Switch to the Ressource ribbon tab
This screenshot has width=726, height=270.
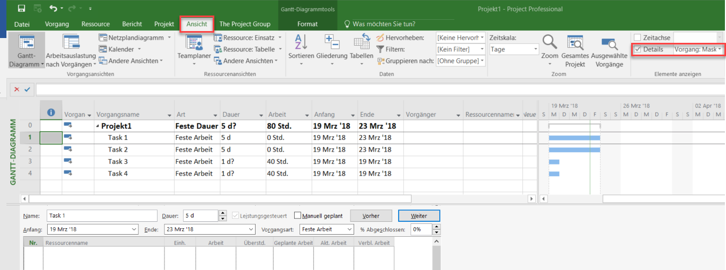pos(95,24)
